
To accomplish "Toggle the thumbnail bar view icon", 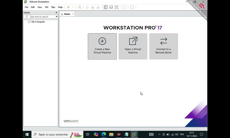I will click(x=111, y=7).
